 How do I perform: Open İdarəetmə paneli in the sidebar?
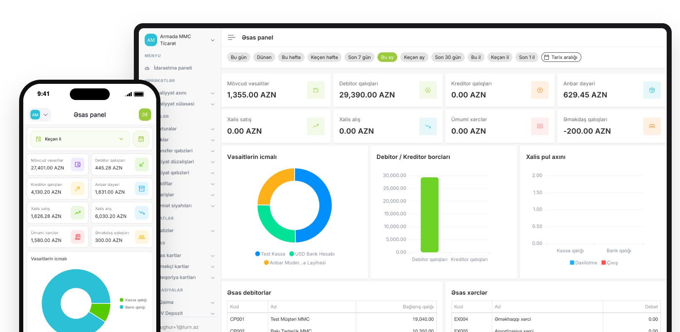coord(172,68)
